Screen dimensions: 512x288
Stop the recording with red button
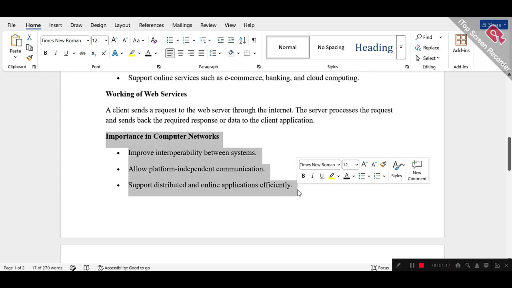421,265
